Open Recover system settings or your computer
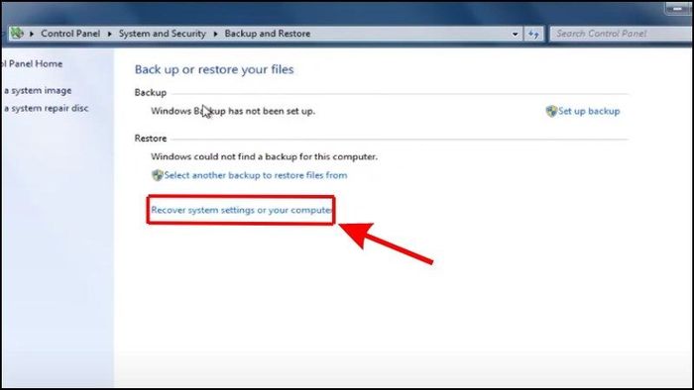Viewport: 694px width, 390px height. 241,210
